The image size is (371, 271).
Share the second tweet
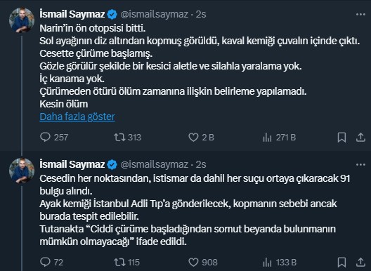click(360, 262)
